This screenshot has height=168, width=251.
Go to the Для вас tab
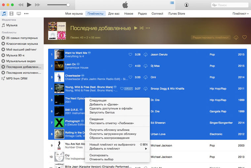tap(114, 14)
